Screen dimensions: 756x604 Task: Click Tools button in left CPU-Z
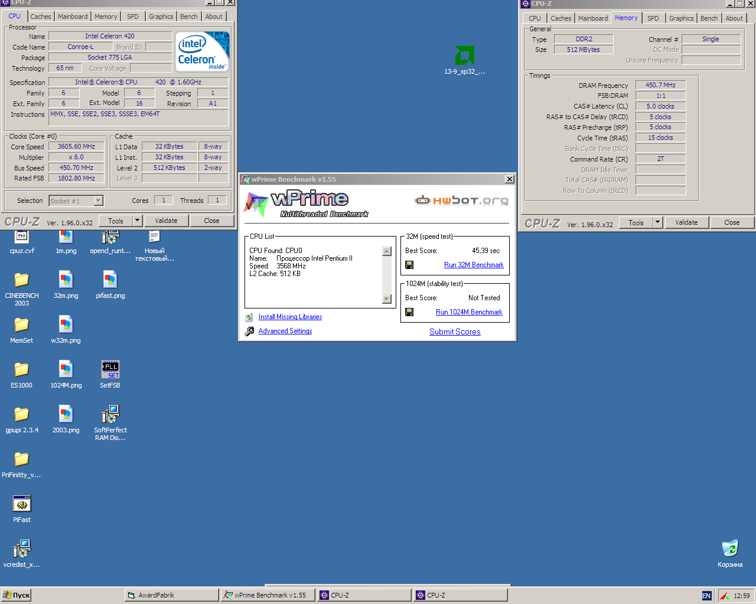click(x=116, y=221)
